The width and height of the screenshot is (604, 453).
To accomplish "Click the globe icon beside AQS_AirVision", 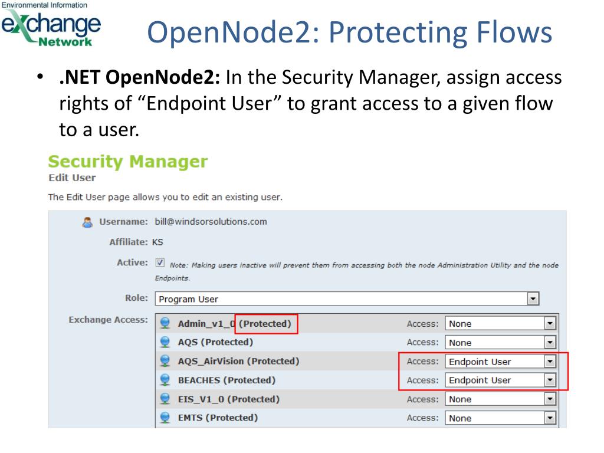I will click(165, 361).
